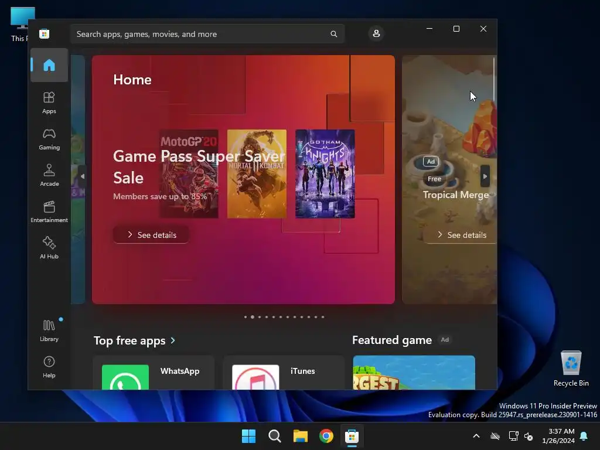Click into the Search apps, games, movies field

pyautogui.click(x=207, y=34)
